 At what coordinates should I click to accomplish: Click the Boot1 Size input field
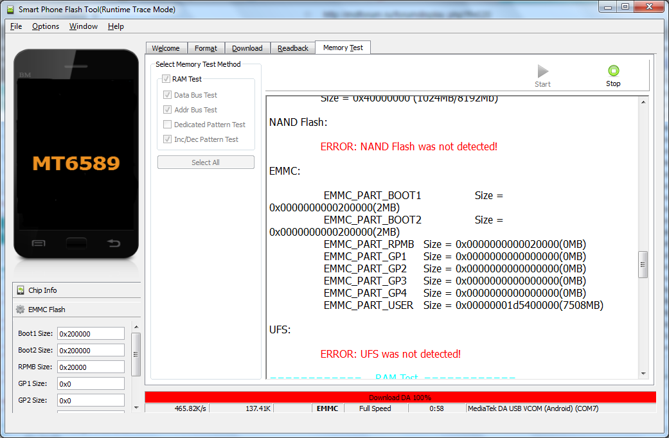click(90, 334)
